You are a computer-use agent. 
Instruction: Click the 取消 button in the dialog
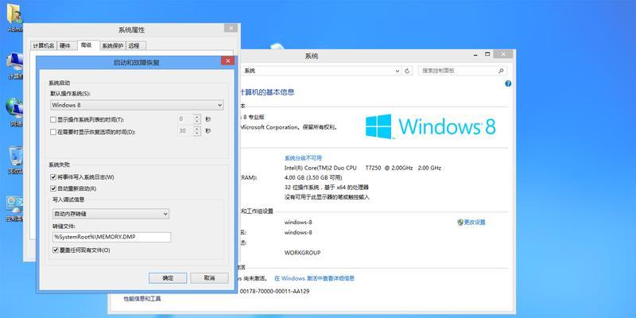tap(209, 278)
